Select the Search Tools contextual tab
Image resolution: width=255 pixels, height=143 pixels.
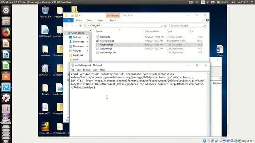tap(113, 15)
